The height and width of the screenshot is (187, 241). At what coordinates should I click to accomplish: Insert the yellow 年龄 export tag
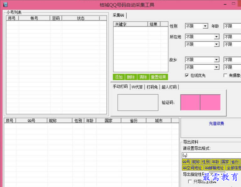215,162
